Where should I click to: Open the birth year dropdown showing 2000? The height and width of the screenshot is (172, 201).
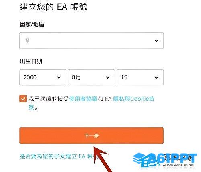coord(43,77)
